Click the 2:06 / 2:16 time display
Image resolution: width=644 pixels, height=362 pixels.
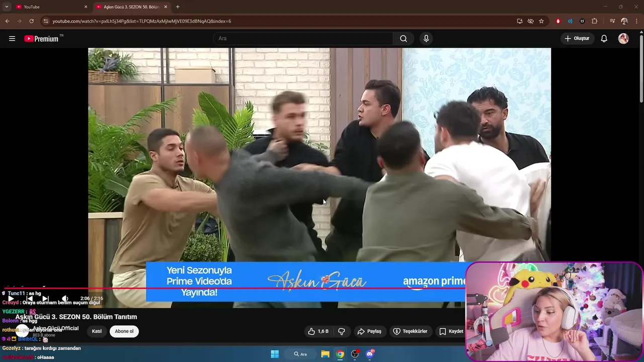pyautogui.click(x=92, y=299)
